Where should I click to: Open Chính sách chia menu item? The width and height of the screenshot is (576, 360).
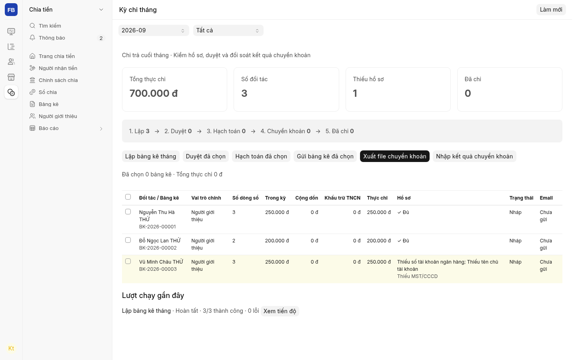(x=67, y=80)
